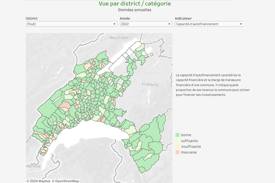Select the salmon 'mauvaise' legend swatch
The width and height of the screenshot is (275, 183).
pos(177,152)
